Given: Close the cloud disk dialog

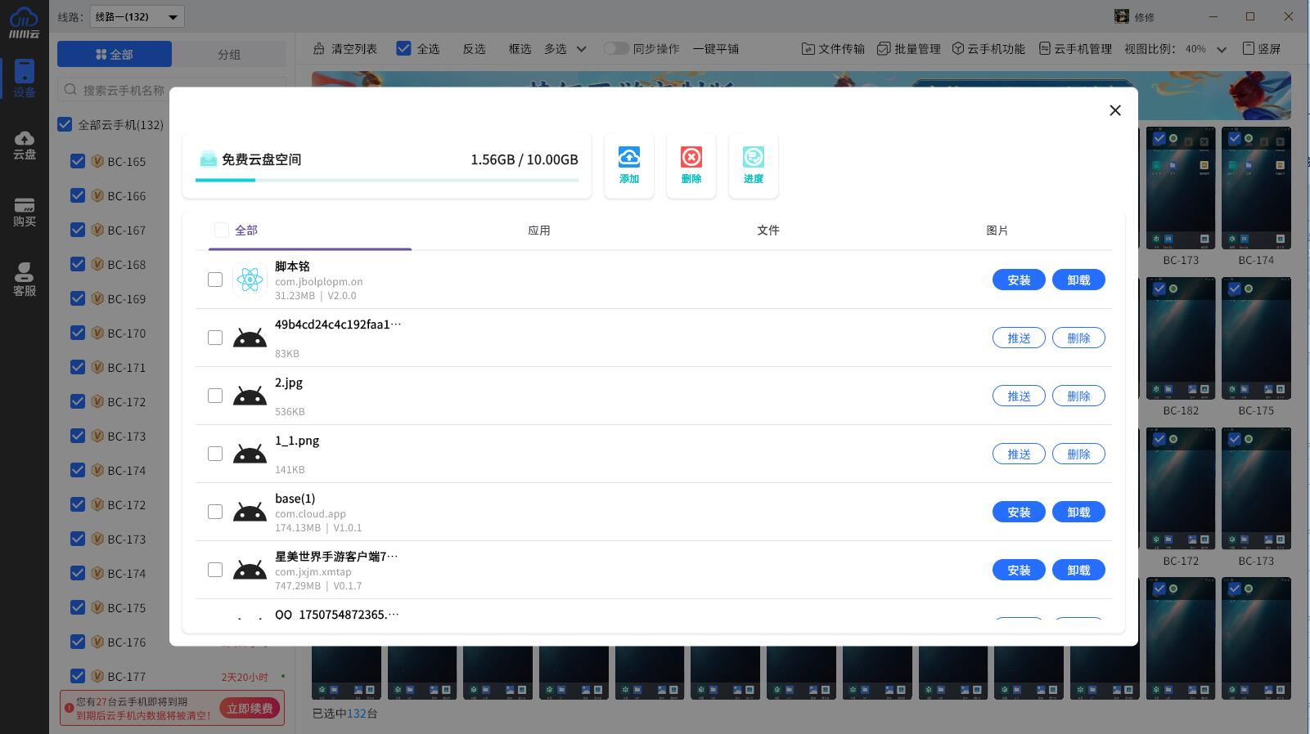Looking at the screenshot, I should (x=1114, y=110).
